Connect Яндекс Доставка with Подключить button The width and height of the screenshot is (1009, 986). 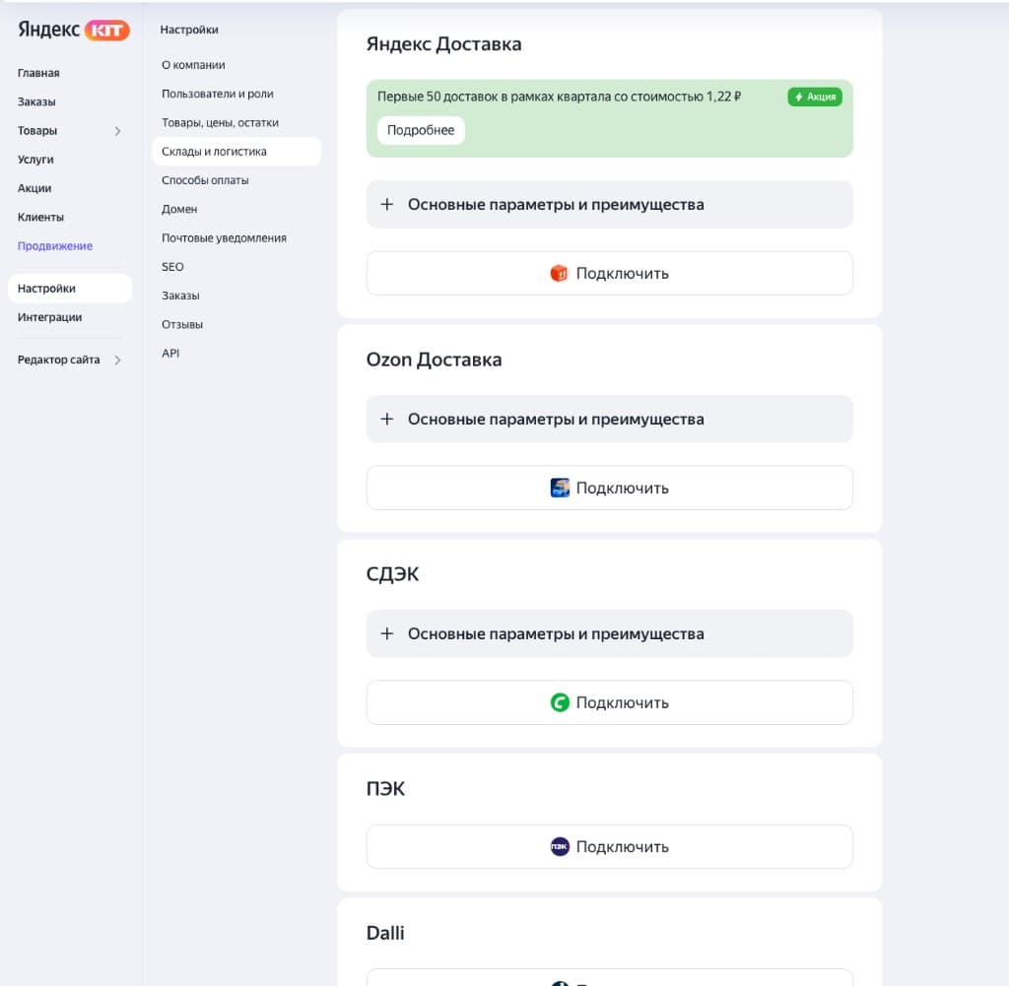[x=609, y=274]
